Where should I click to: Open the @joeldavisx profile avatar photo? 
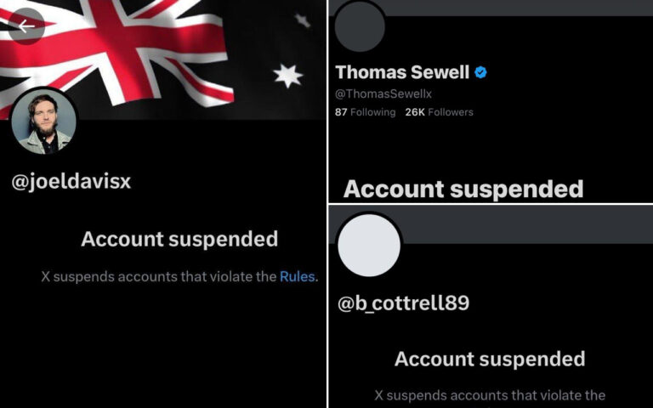(x=43, y=122)
